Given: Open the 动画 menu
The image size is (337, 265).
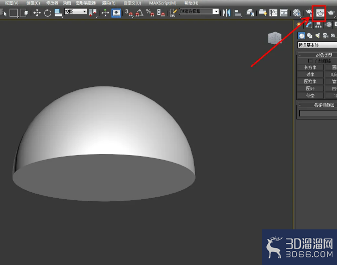Looking at the screenshot, I should point(67,3).
